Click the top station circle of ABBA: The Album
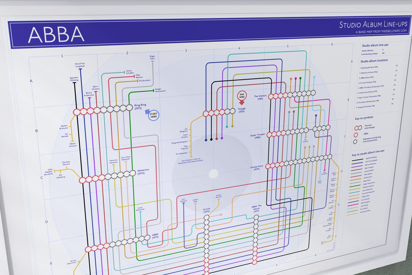Viewport: 412px width, 275px height. coord(256,217)
